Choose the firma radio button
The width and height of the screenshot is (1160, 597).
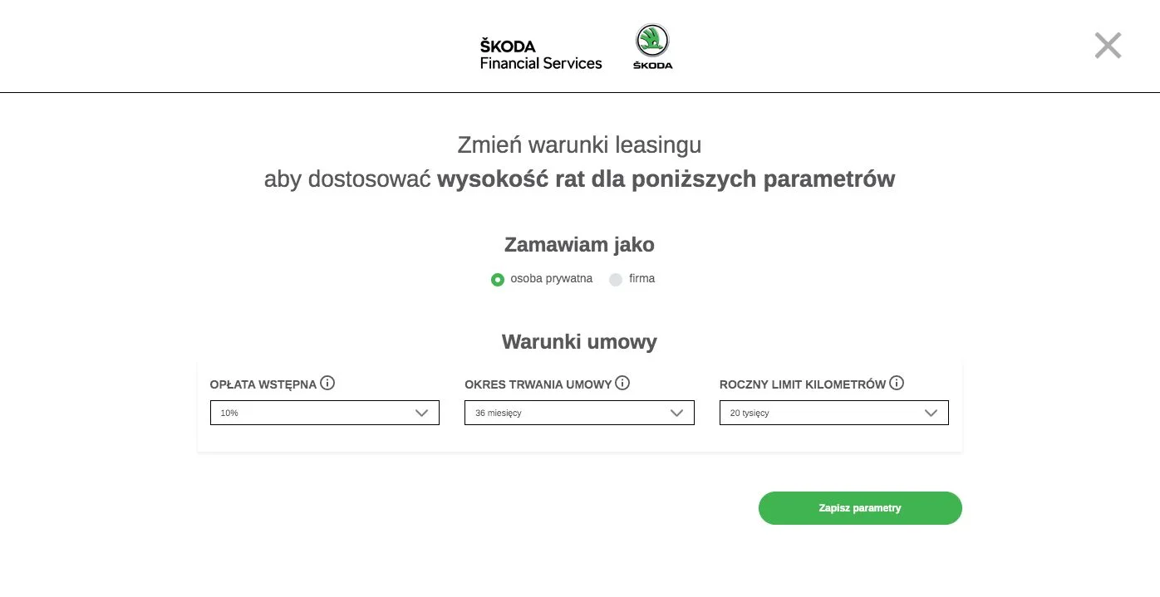616,280
